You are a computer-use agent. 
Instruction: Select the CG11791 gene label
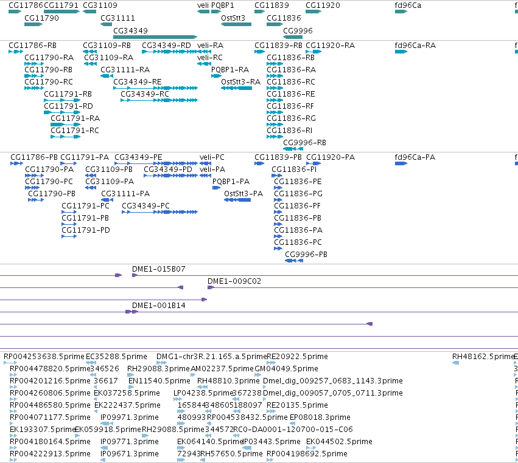coord(61,5)
